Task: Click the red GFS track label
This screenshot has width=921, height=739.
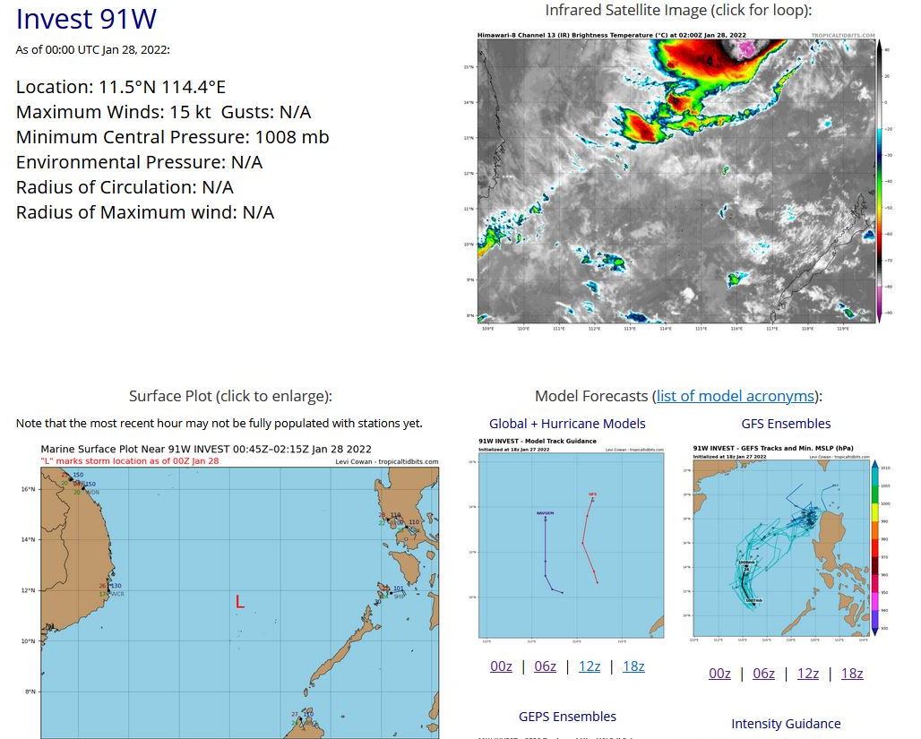Action: pos(592,494)
